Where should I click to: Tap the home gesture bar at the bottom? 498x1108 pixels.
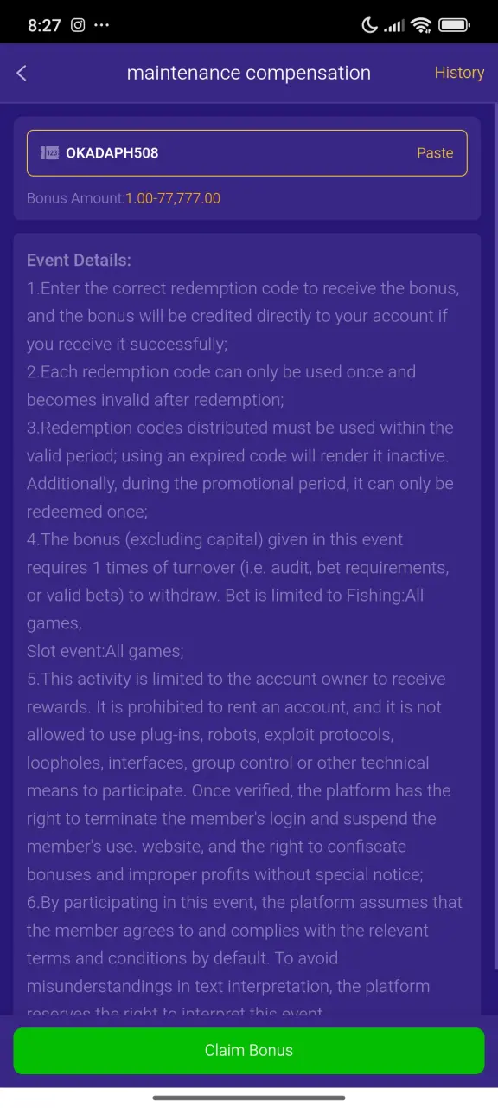(249, 1098)
